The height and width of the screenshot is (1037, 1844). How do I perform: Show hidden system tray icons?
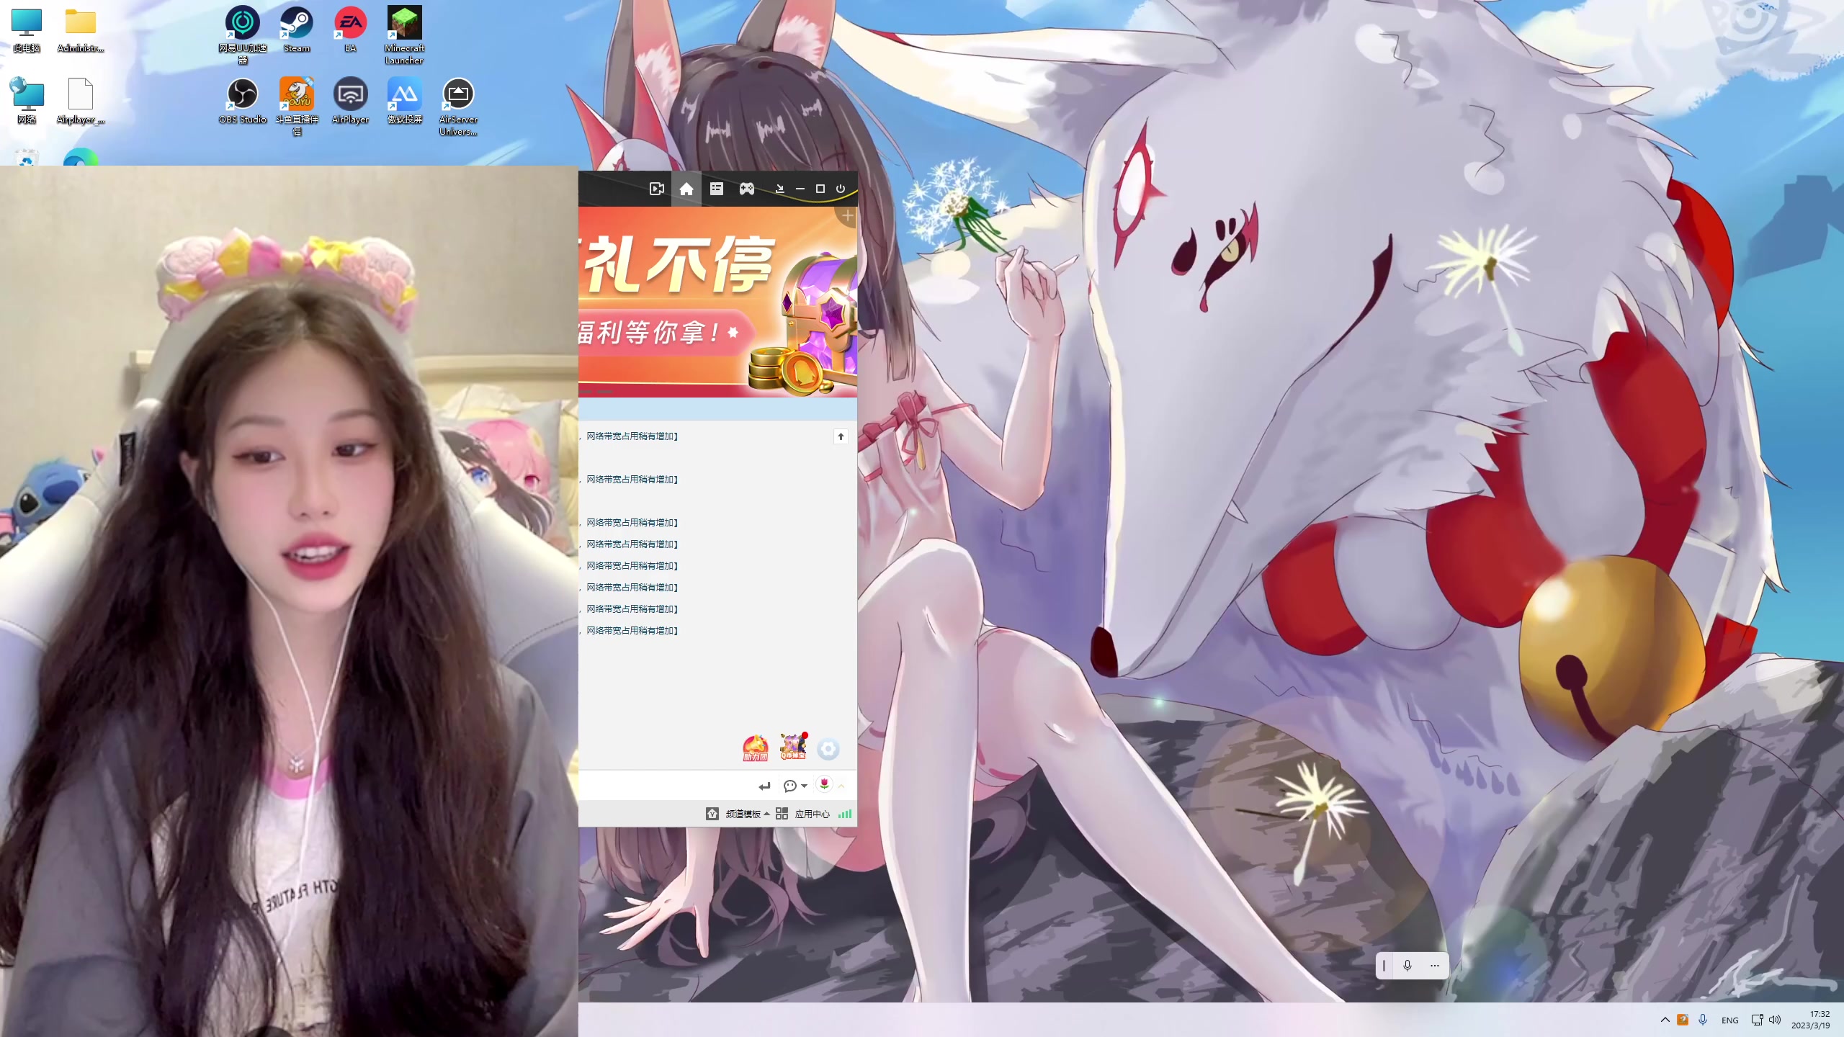click(x=1665, y=1020)
